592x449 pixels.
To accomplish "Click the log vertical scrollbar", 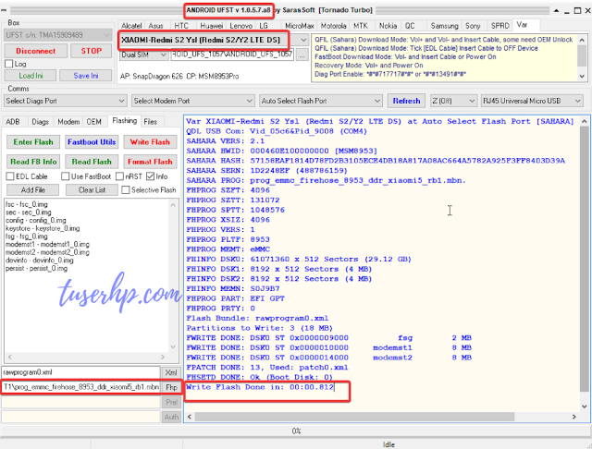I will pyautogui.click(x=584, y=261).
